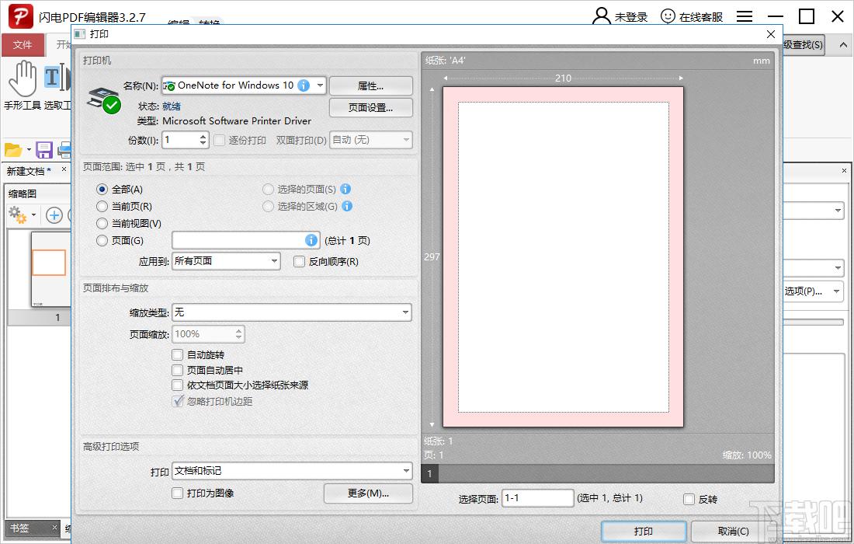Click the Properties button

(371, 86)
